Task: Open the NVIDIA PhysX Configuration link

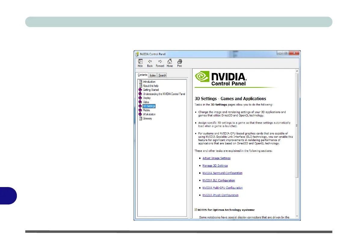Action: point(220,195)
